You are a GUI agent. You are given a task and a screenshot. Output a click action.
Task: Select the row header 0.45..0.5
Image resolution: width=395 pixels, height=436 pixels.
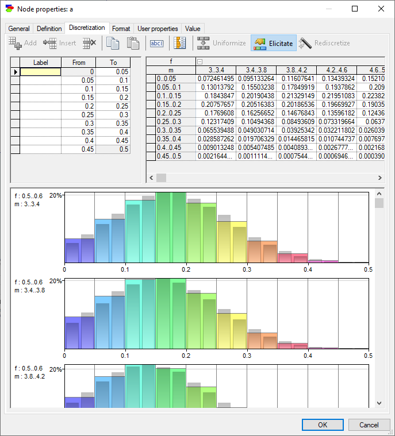tap(175, 156)
